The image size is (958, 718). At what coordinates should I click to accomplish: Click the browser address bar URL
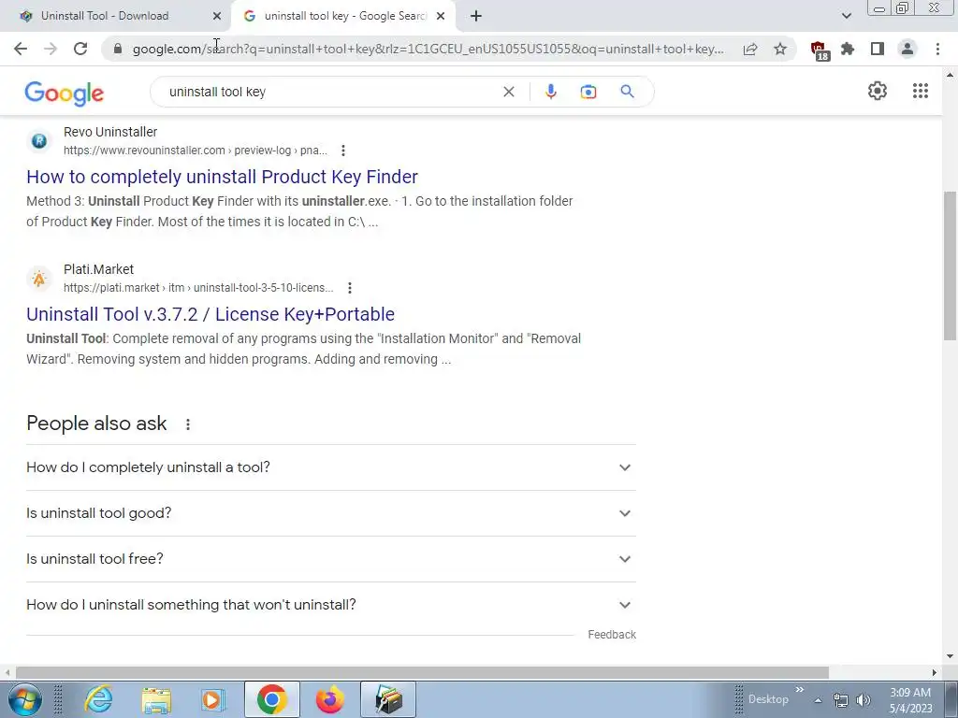pos(428,49)
